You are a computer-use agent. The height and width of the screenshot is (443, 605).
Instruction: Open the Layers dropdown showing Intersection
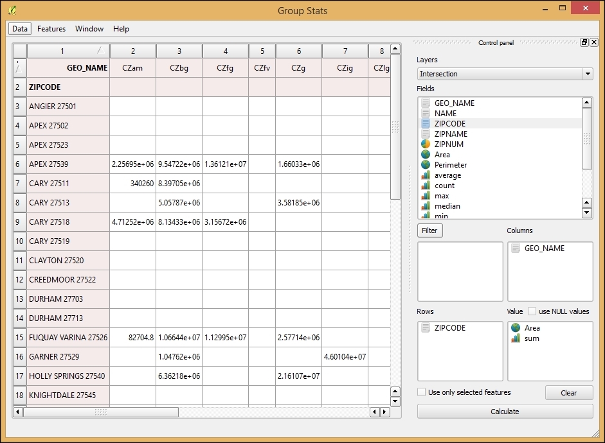tap(505, 74)
